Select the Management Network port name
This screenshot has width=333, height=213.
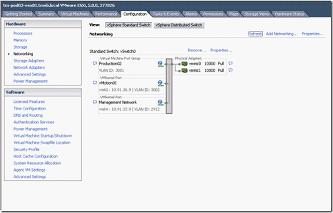coord(118,102)
